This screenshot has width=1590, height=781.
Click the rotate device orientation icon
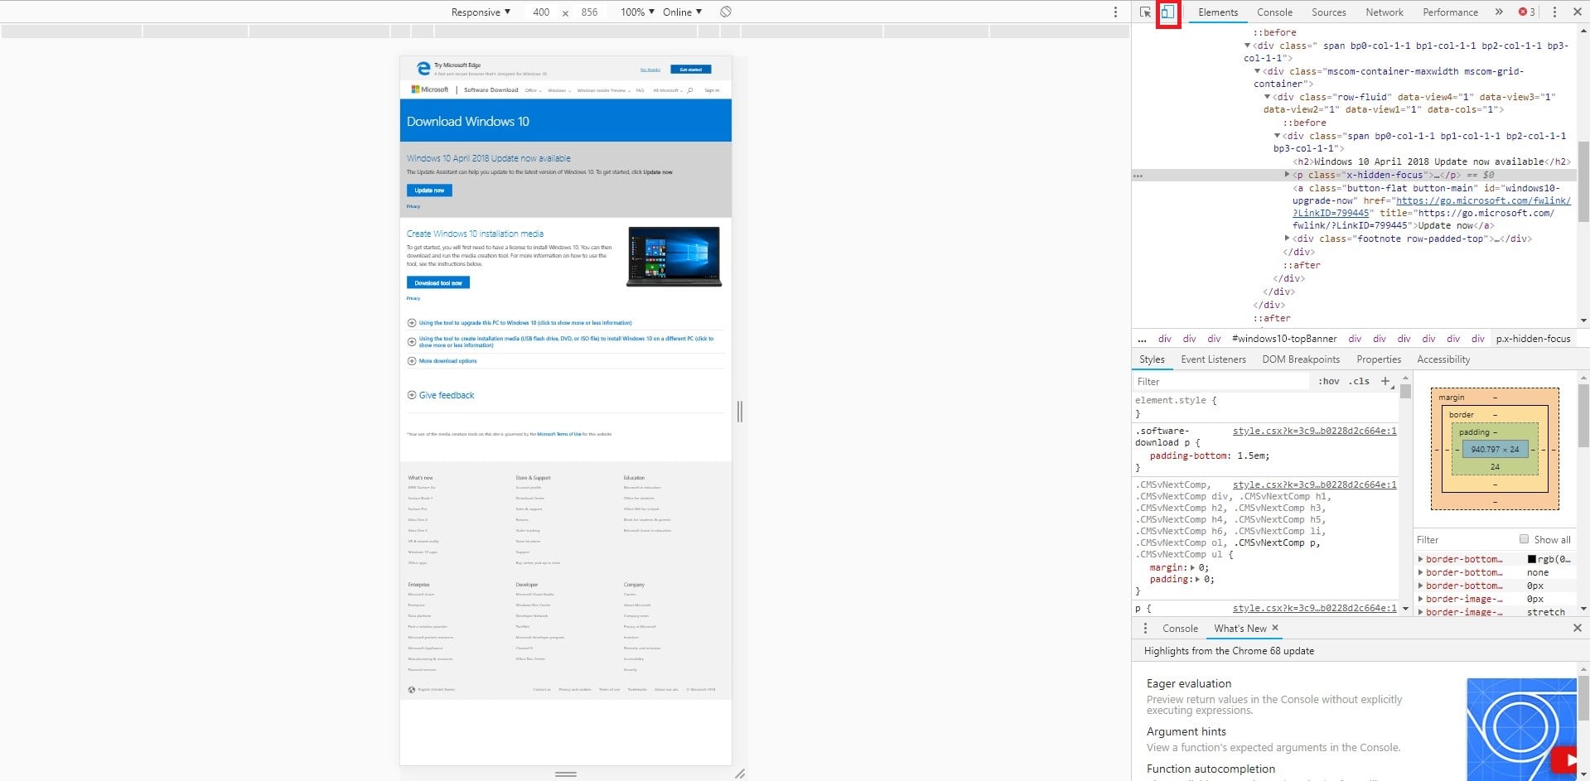coord(725,12)
